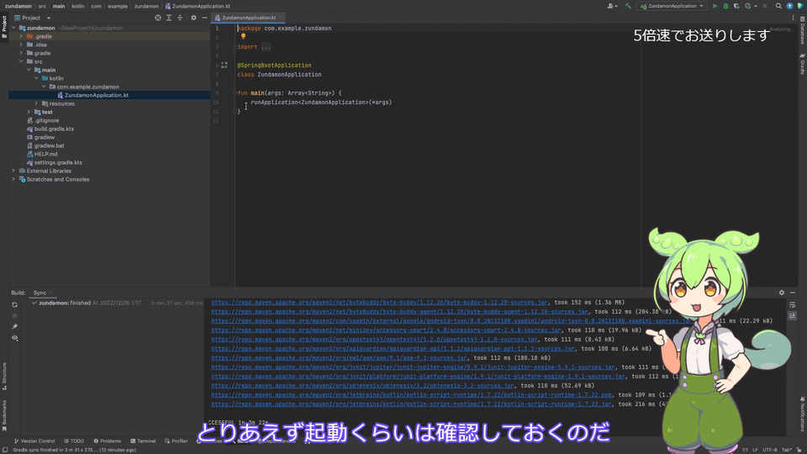
Task: Expand External Libraries node
Action: point(14,171)
